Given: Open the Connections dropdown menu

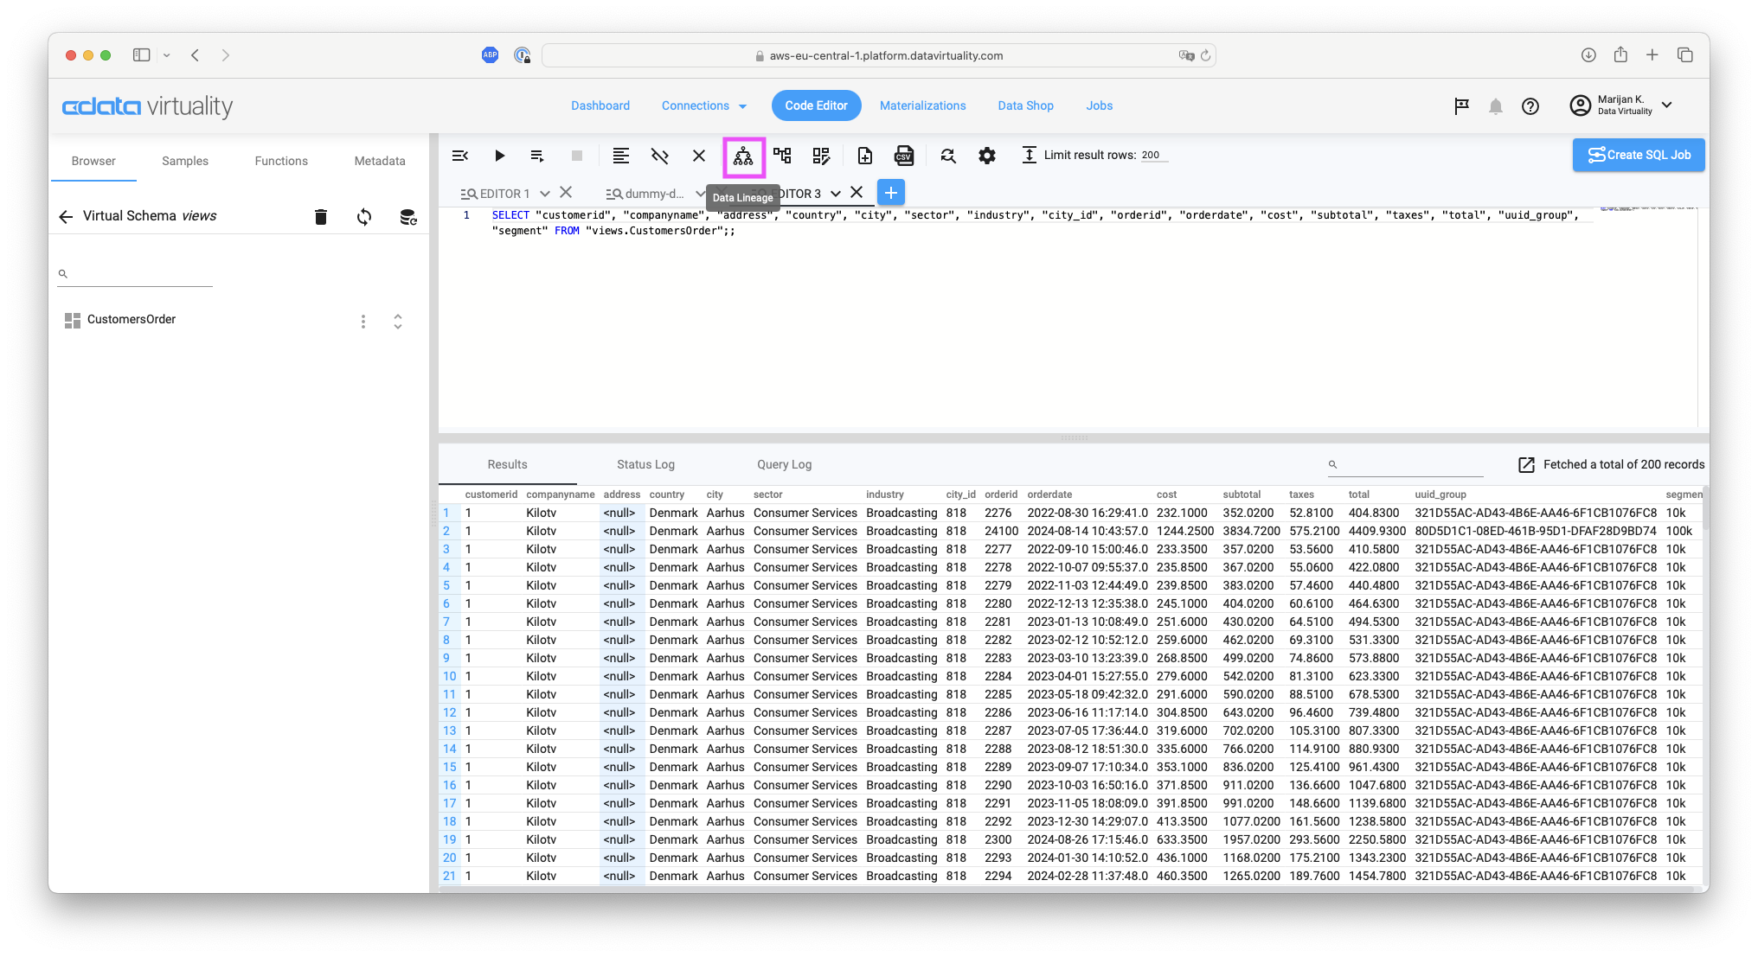Looking at the screenshot, I should 703,105.
